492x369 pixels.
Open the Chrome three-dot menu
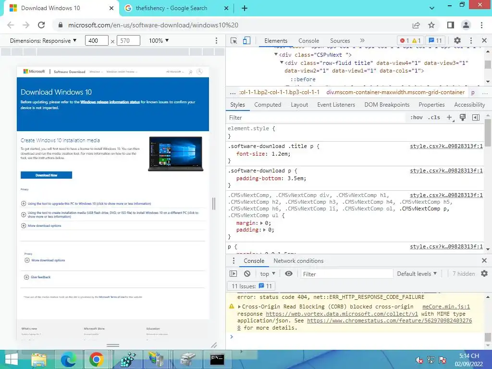pos(481,25)
